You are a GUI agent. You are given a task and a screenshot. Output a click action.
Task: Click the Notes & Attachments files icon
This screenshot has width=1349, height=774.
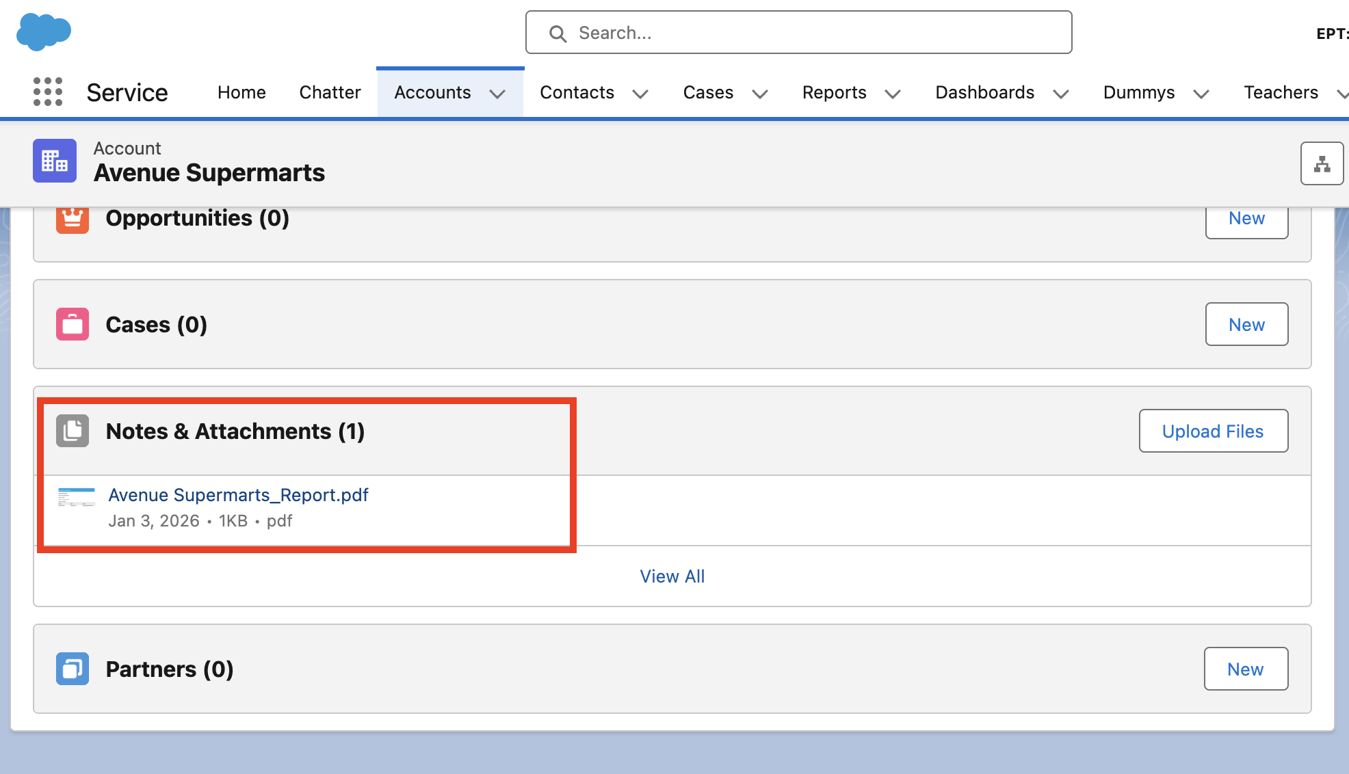(73, 431)
